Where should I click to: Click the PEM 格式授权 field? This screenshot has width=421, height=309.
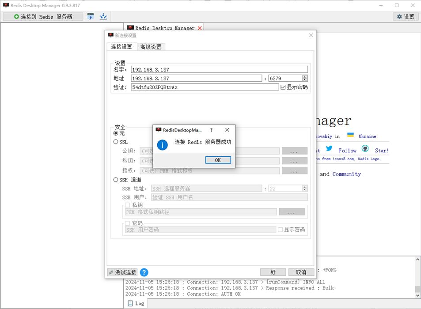[x=209, y=170]
